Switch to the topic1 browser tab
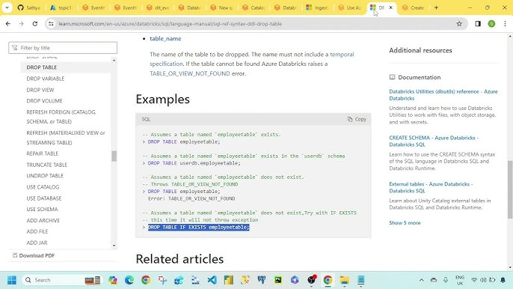 [x=61, y=7]
